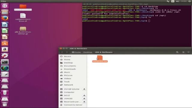Open System Settings gear-and-wrench icon

5,56
